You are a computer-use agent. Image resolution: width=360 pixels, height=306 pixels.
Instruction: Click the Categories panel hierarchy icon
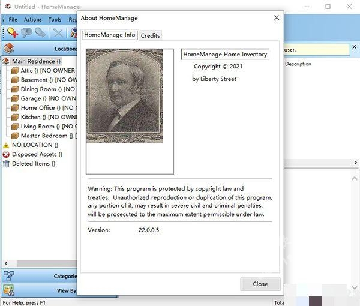click(x=9, y=275)
